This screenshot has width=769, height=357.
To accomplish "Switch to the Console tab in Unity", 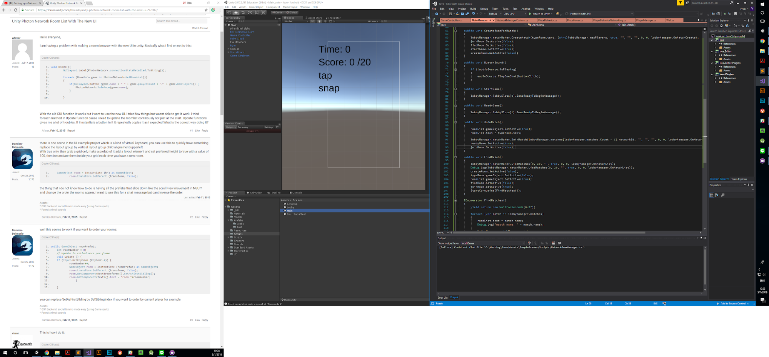I will (296, 193).
